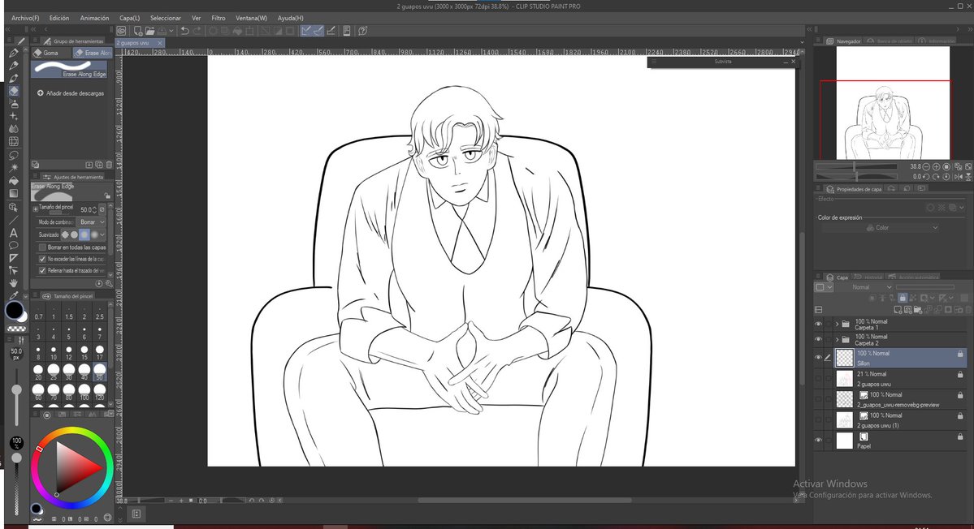This screenshot has height=529, width=974.
Task: Select the Text tool
Action: click(13, 233)
